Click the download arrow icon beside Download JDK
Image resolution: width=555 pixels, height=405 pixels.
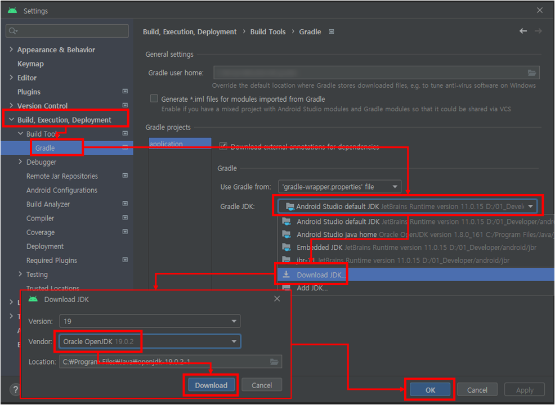tap(287, 274)
